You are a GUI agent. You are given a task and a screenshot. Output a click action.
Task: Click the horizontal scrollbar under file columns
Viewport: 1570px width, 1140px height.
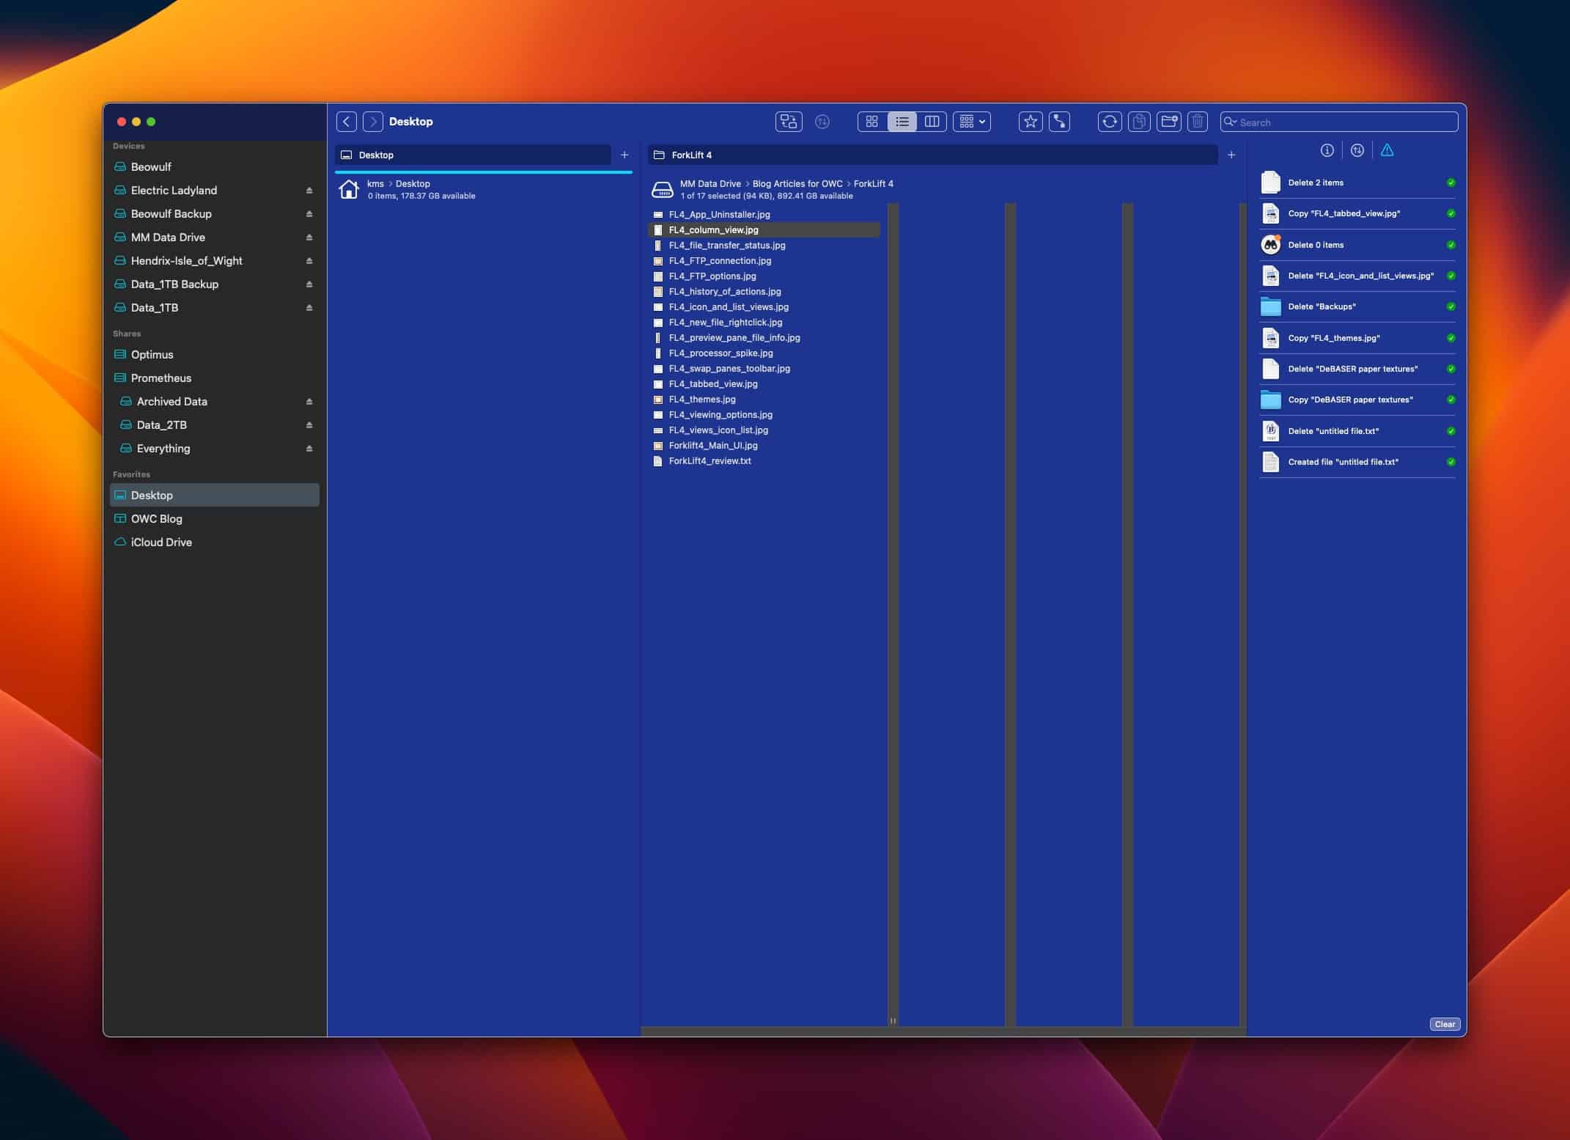coord(943,1031)
